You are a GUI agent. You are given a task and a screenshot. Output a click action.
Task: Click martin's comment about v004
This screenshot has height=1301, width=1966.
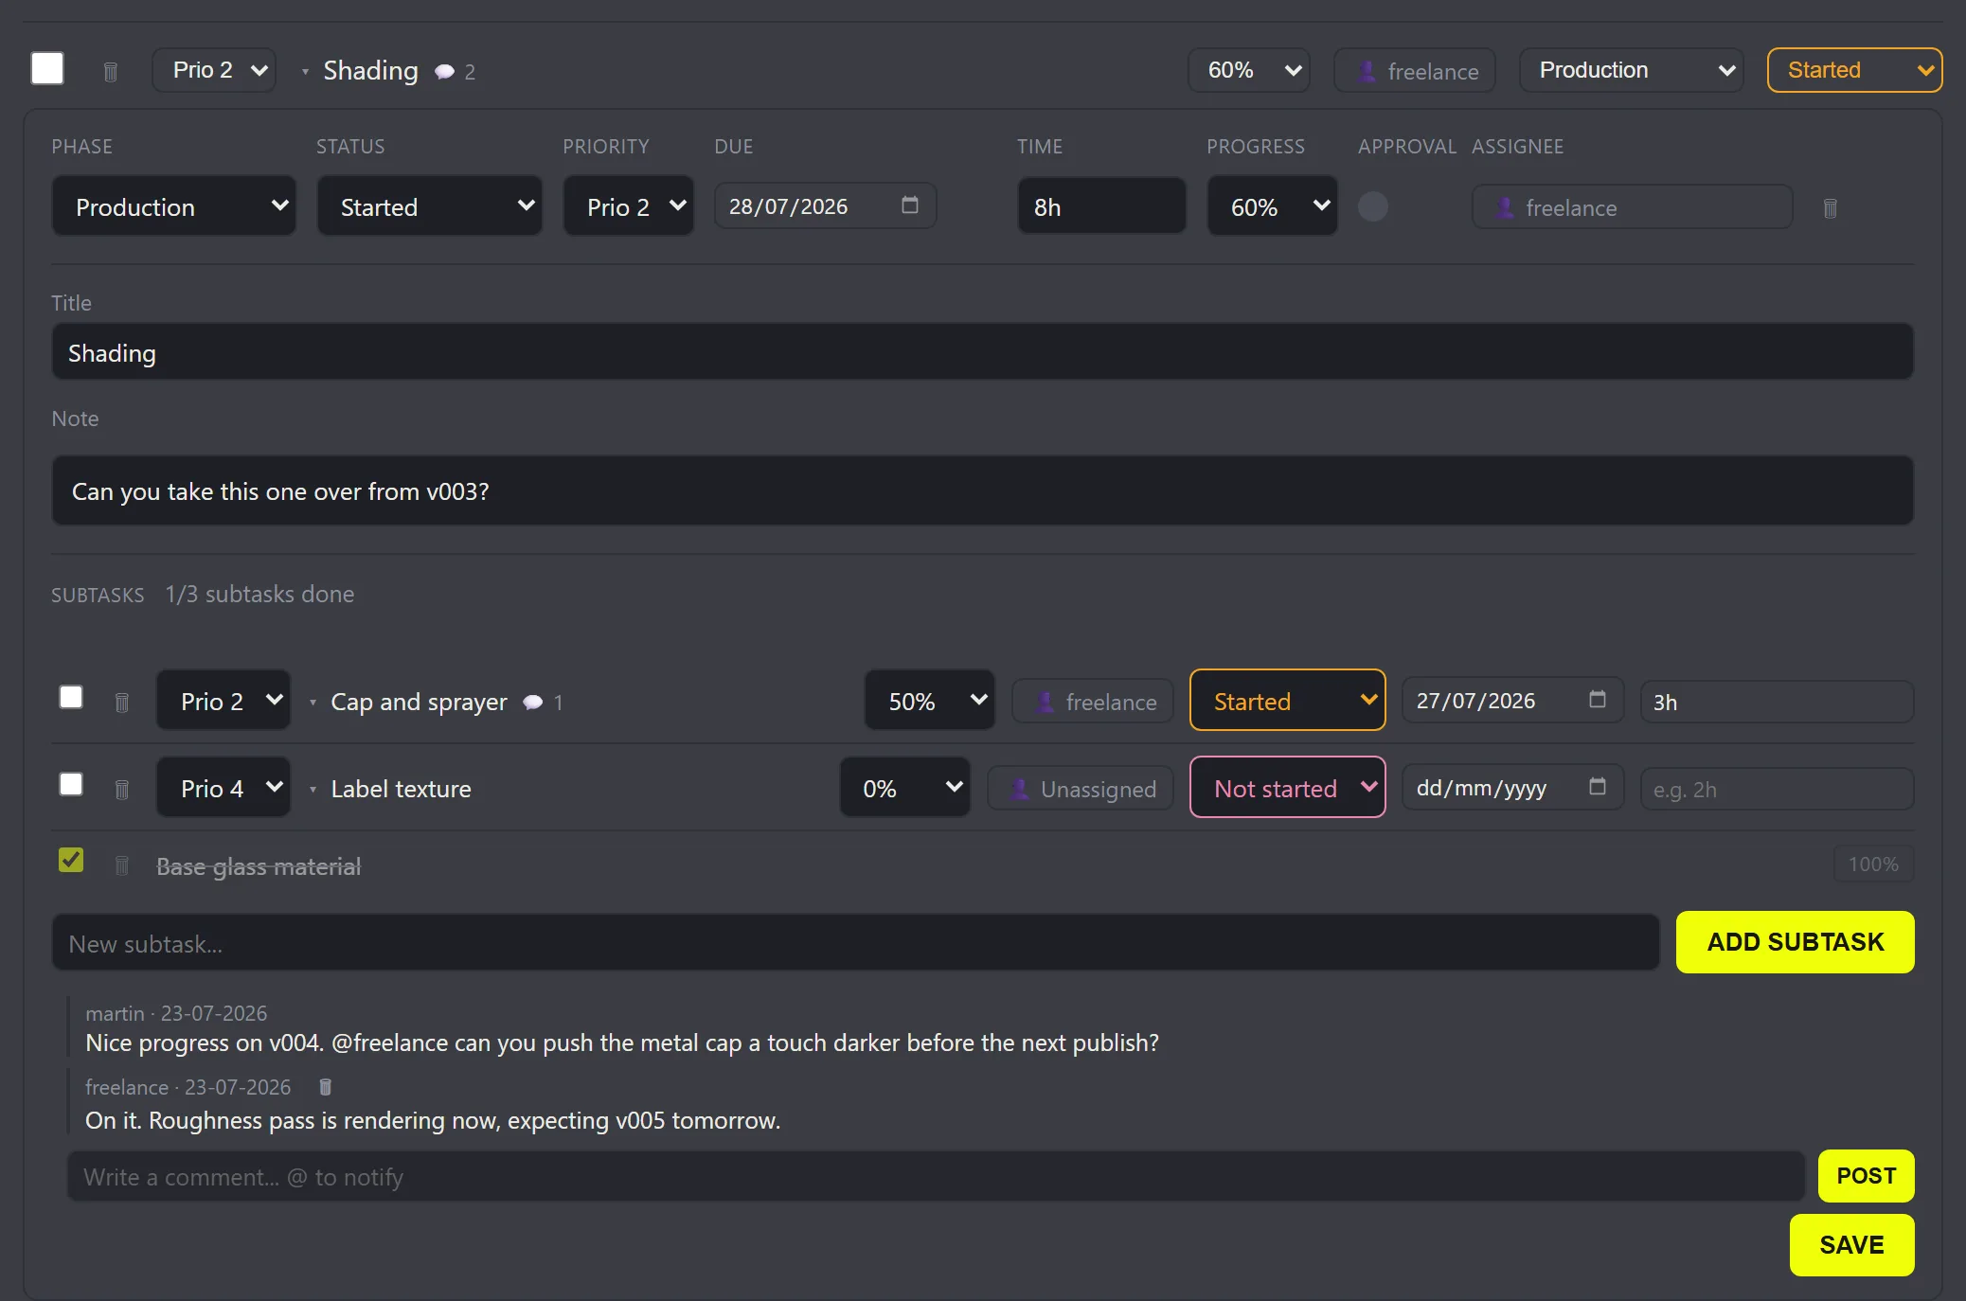622,1043
